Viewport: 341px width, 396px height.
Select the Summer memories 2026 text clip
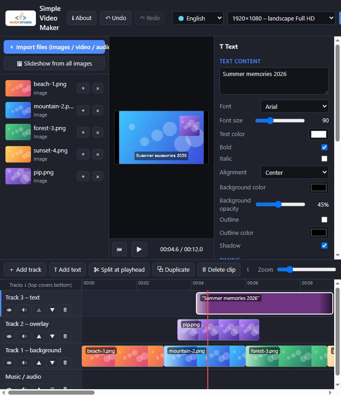(x=265, y=303)
